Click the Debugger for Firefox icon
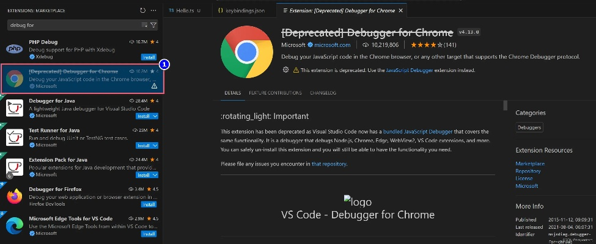The width and height of the screenshot is (596, 244). point(15,196)
